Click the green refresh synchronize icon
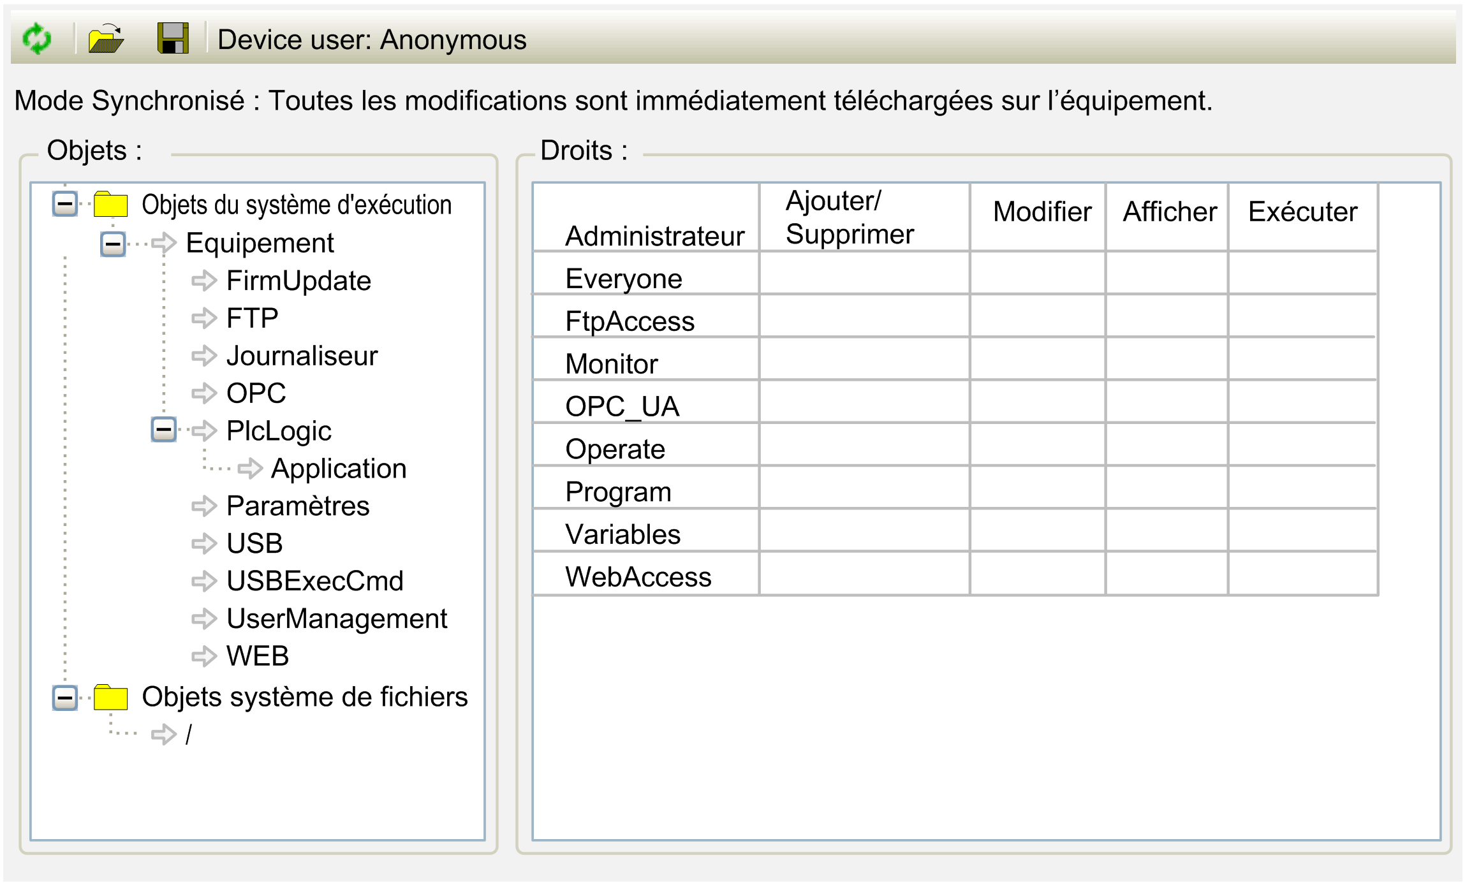 click(37, 39)
